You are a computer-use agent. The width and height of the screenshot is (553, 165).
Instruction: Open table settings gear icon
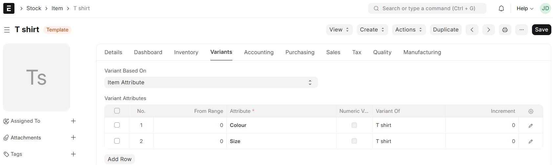(x=531, y=112)
